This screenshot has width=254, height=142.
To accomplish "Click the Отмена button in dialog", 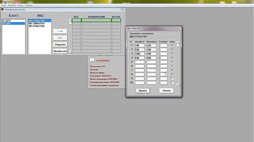I will point(166,91).
